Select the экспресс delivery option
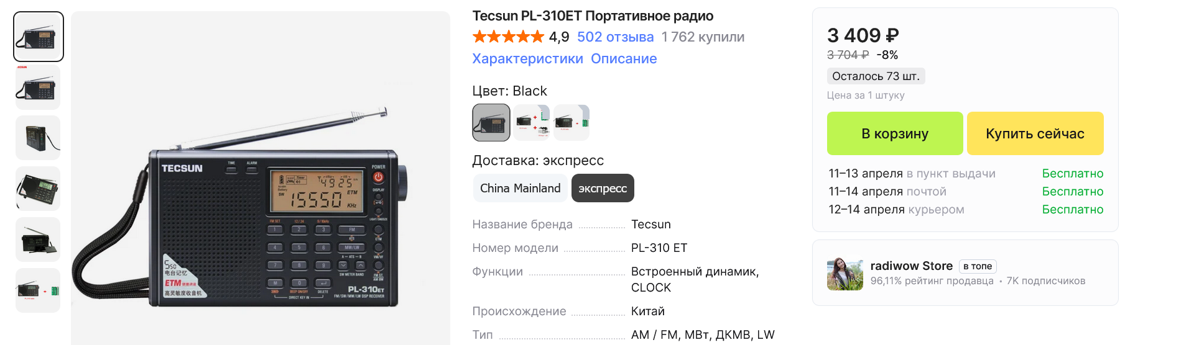Screen dimensions: 1194x345 pos(603,188)
